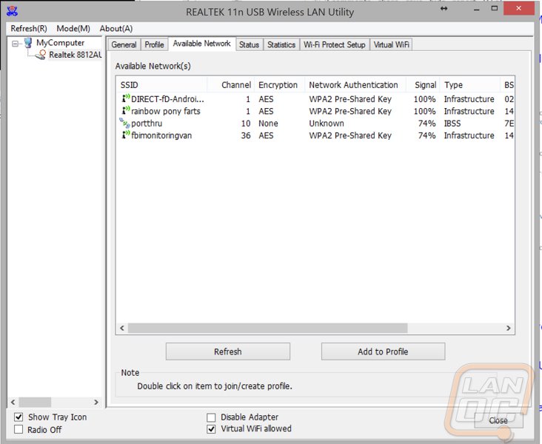542x444 pixels.
Task: Enable the Radio Off checkbox
Action: tap(19, 429)
